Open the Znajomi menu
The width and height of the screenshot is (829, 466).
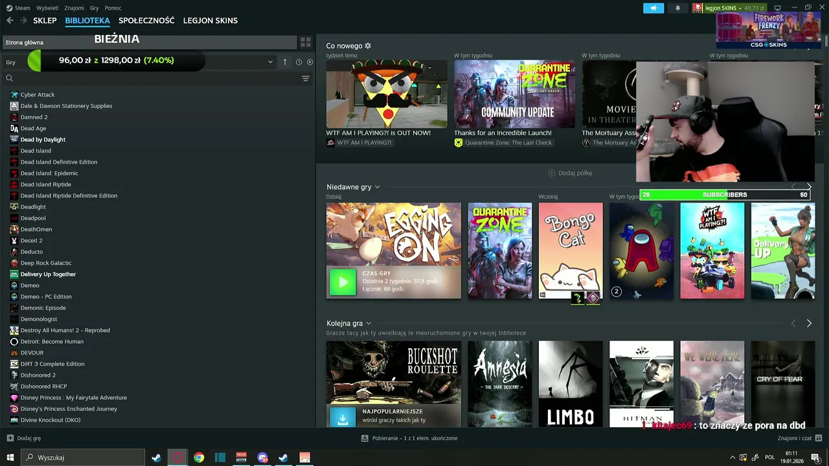74,8
